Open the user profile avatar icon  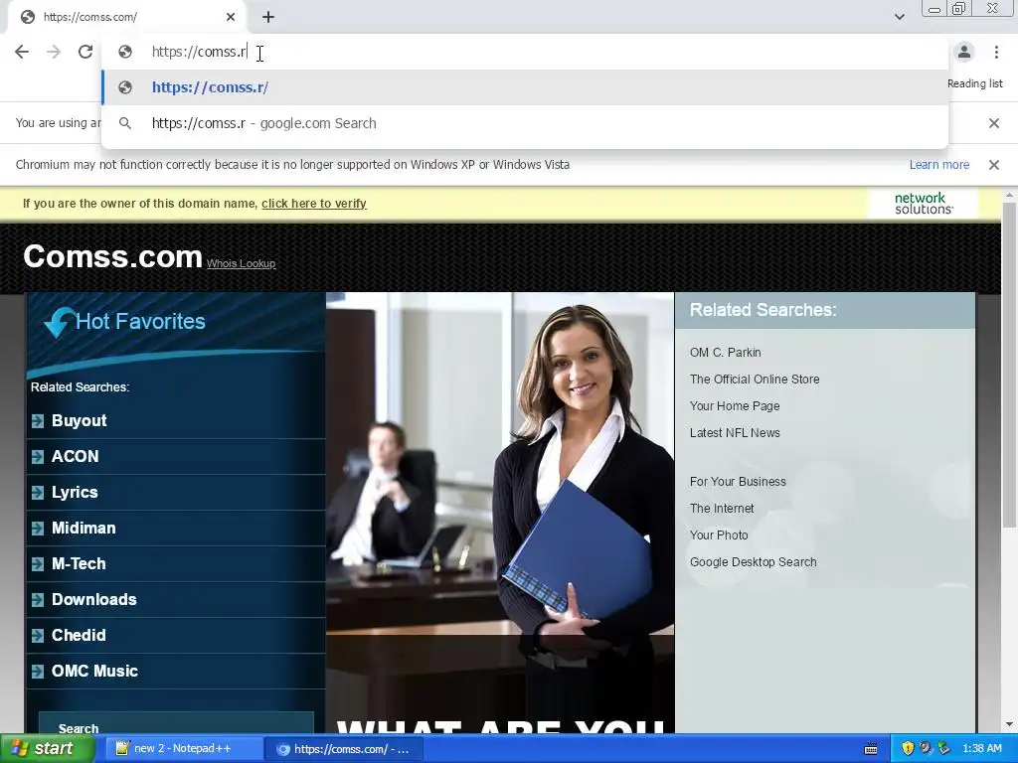[964, 52]
